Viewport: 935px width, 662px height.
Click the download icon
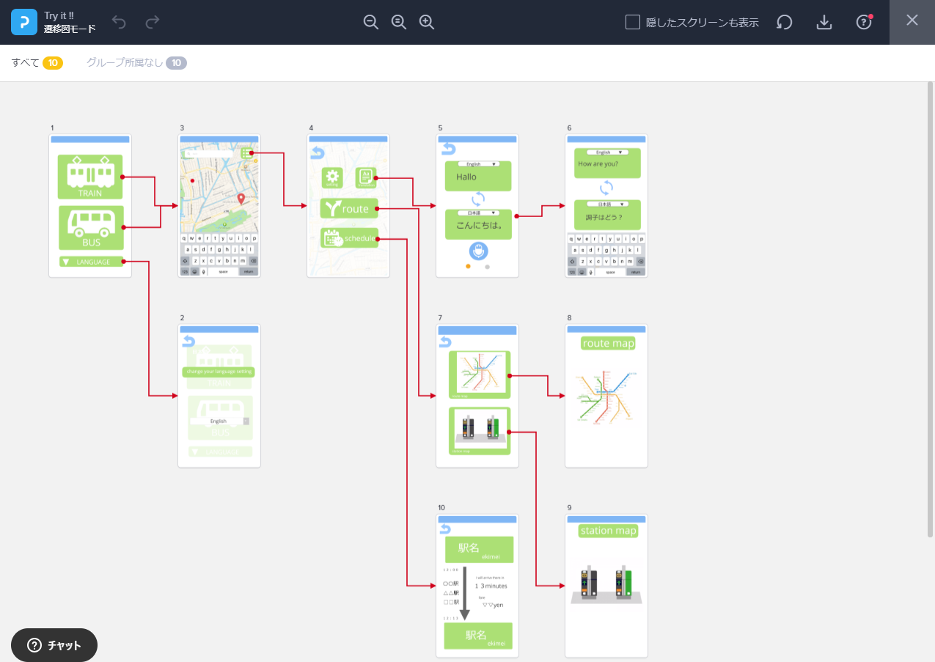(x=824, y=22)
